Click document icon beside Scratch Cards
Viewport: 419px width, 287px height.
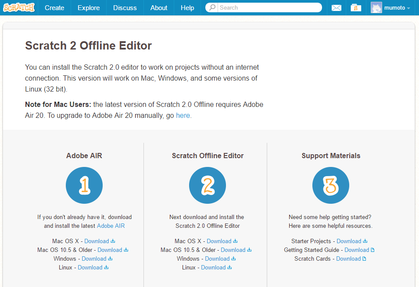point(365,259)
